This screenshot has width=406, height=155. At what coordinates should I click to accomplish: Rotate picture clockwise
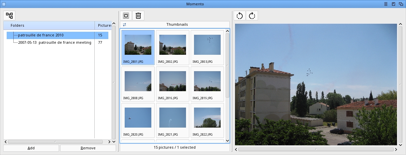click(x=252, y=16)
